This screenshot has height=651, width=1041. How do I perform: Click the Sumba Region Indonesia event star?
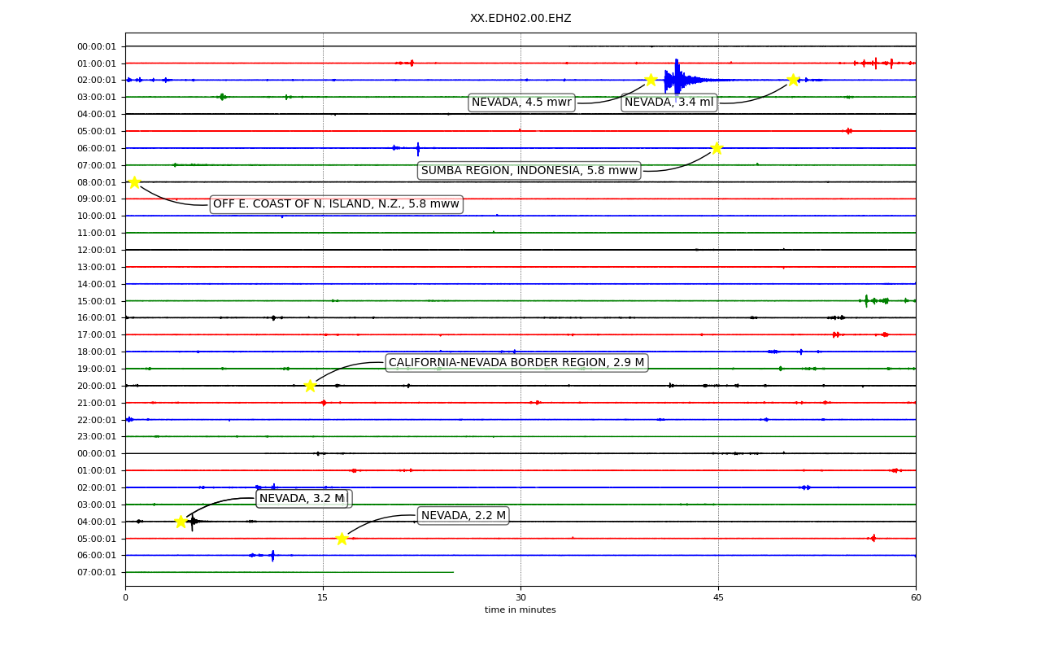pyautogui.click(x=717, y=147)
